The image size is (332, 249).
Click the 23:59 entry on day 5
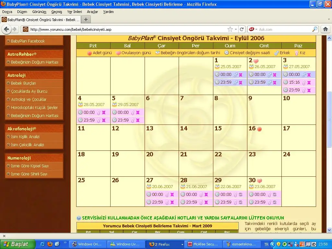127,120
